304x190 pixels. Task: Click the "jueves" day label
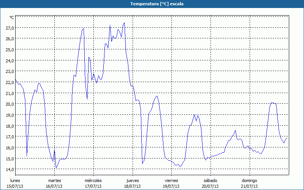pyautogui.click(x=132, y=180)
